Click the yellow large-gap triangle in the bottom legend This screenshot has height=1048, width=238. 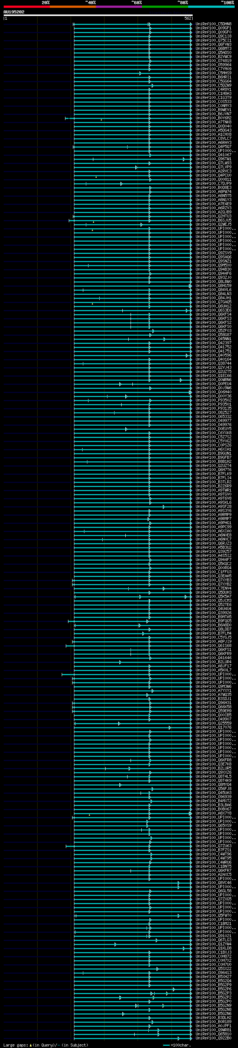coord(30,1045)
